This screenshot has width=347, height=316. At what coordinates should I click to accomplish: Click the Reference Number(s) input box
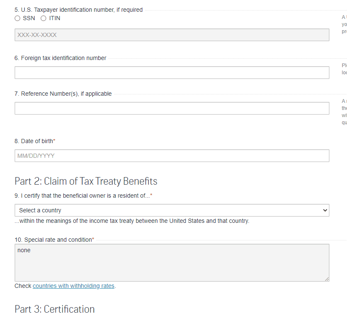[x=172, y=108]
